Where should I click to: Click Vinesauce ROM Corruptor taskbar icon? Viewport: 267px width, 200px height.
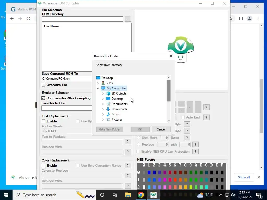pos(153,195)
